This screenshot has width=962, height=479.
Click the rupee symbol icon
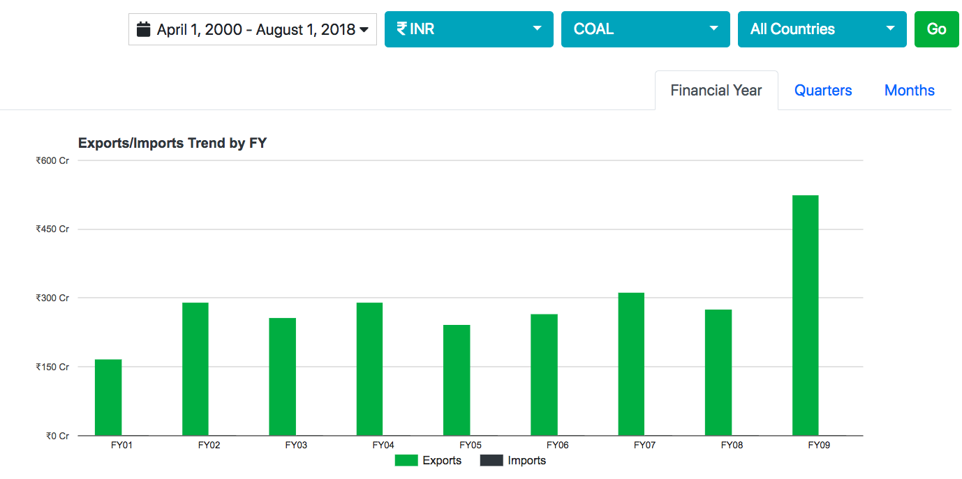401,29
